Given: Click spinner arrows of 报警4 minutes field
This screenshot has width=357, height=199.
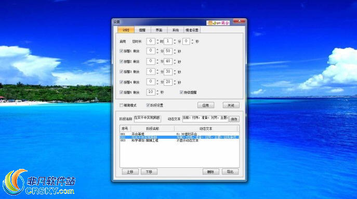Looking at the screenshot, I should [157, 82].
